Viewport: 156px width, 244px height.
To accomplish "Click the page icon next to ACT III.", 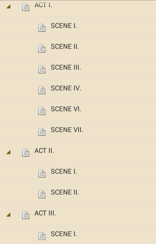I will (x=25, y=215).
